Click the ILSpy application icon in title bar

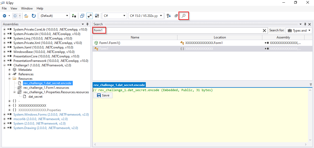pos(3,3)
